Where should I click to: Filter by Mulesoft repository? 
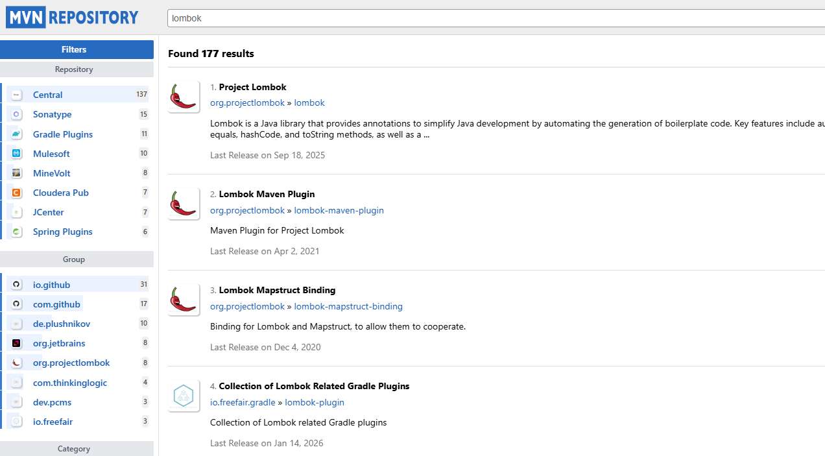[51, 154]
